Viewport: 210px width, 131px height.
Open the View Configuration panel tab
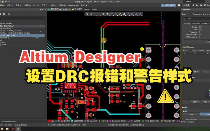click(9, 121)
